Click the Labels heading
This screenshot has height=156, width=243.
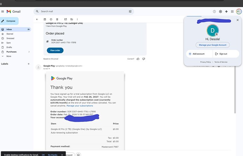(x=5, y=64)
